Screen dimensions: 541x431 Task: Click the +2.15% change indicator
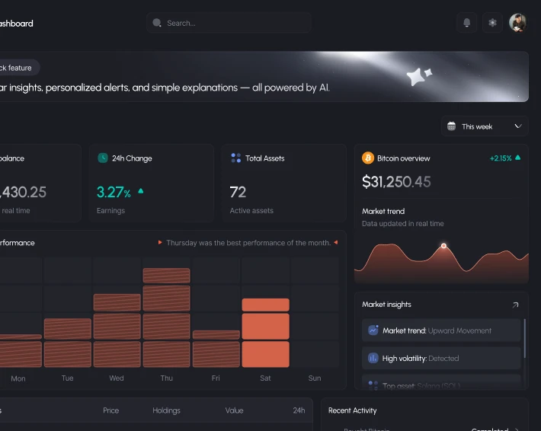click(505, 158)
